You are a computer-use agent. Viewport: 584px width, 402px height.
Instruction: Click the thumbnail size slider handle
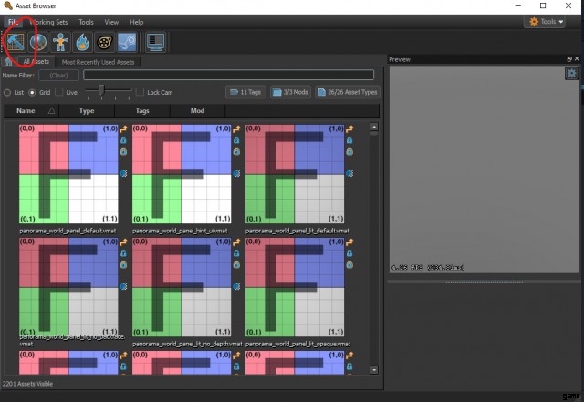[x=101, y=90]
